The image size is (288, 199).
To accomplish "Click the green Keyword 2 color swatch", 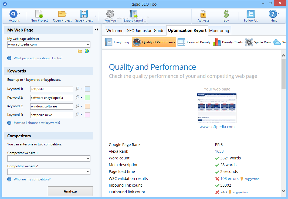I will 87,98.
